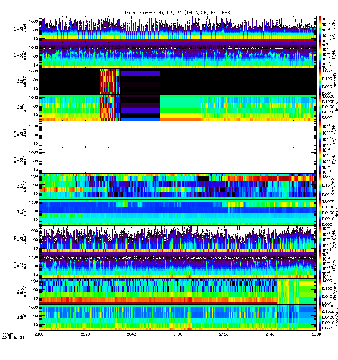Click the "2120" time axis label
338x360 pixels.
tap(224, 334)
